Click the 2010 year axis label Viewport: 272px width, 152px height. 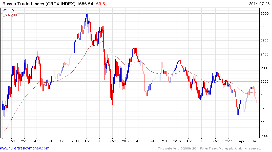point(25,141)
